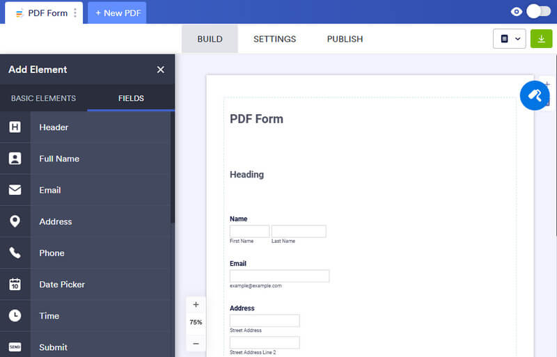This screenshot has width=557, height=357.
Task: Click the Email input box
Action: (x=280, y=276)
